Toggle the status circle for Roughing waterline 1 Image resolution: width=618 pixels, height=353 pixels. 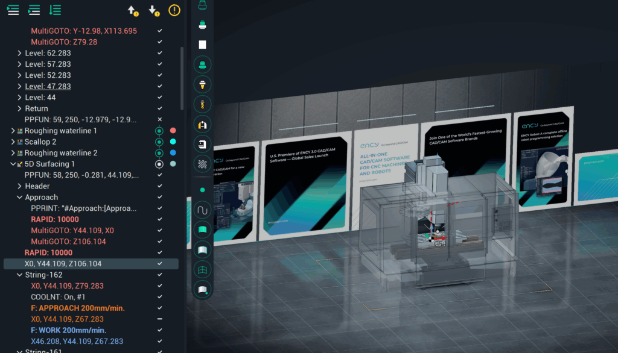159,131
